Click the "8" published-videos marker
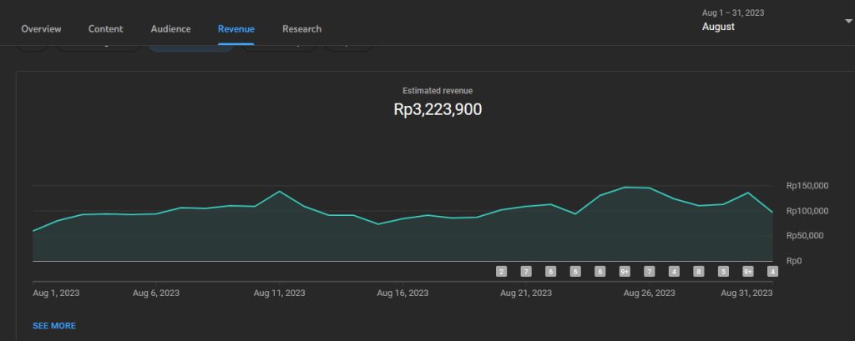The image size is (855, 341). [699, 271]
